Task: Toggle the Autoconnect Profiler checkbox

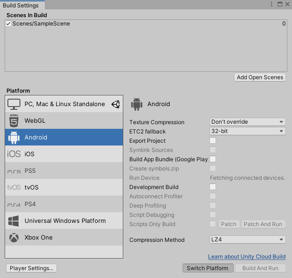Action: click(213, 196)
